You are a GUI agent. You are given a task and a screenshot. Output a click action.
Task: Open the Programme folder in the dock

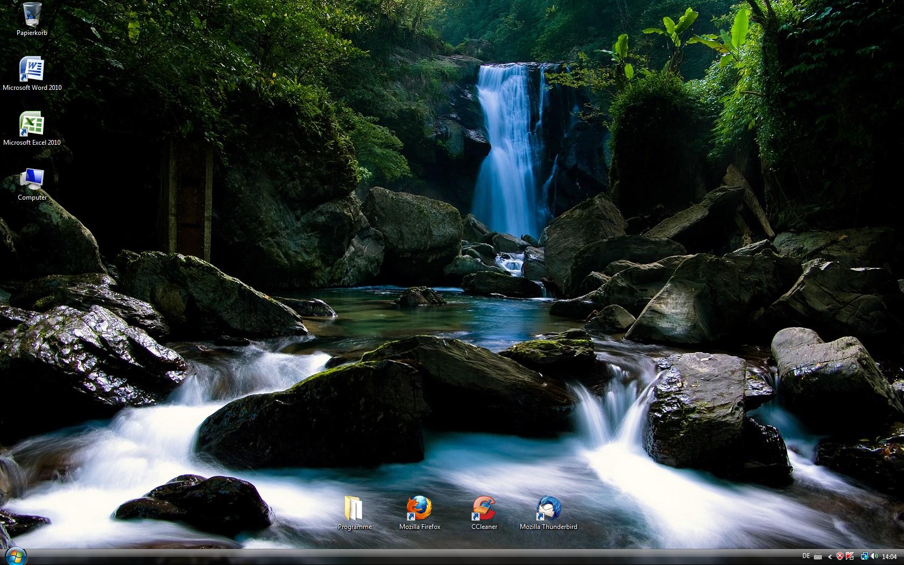355,508
